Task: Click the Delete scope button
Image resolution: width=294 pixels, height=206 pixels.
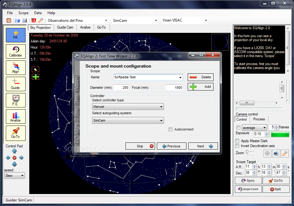Action: pyautogui.click(x=200, y=77)
